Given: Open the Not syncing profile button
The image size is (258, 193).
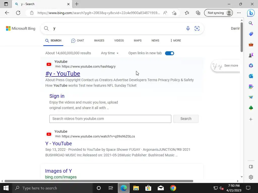Looking at the screenshot, I should click(218, 13).
